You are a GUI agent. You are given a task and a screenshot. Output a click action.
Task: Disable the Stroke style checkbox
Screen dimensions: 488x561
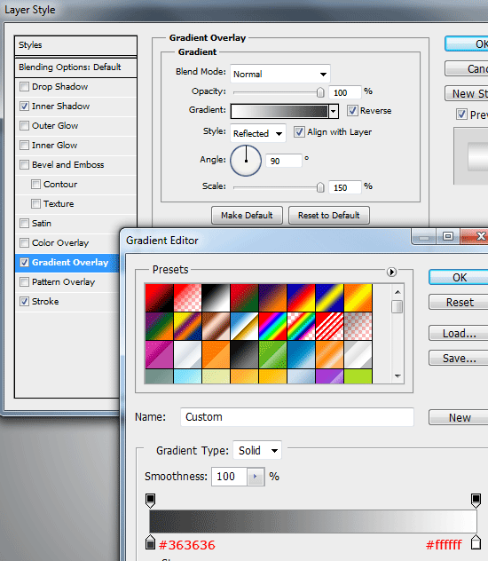(x=24, y=301)
